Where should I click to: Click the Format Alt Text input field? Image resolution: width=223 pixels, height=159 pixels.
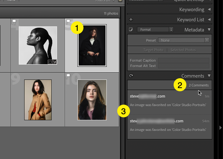click(x=183, y=66)
